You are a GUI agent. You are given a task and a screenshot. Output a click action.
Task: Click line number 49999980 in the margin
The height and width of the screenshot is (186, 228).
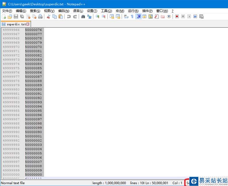11,89
